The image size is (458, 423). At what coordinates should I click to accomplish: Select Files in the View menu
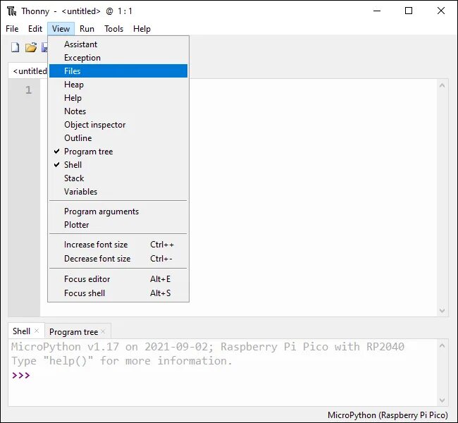(x=118, y=71)
